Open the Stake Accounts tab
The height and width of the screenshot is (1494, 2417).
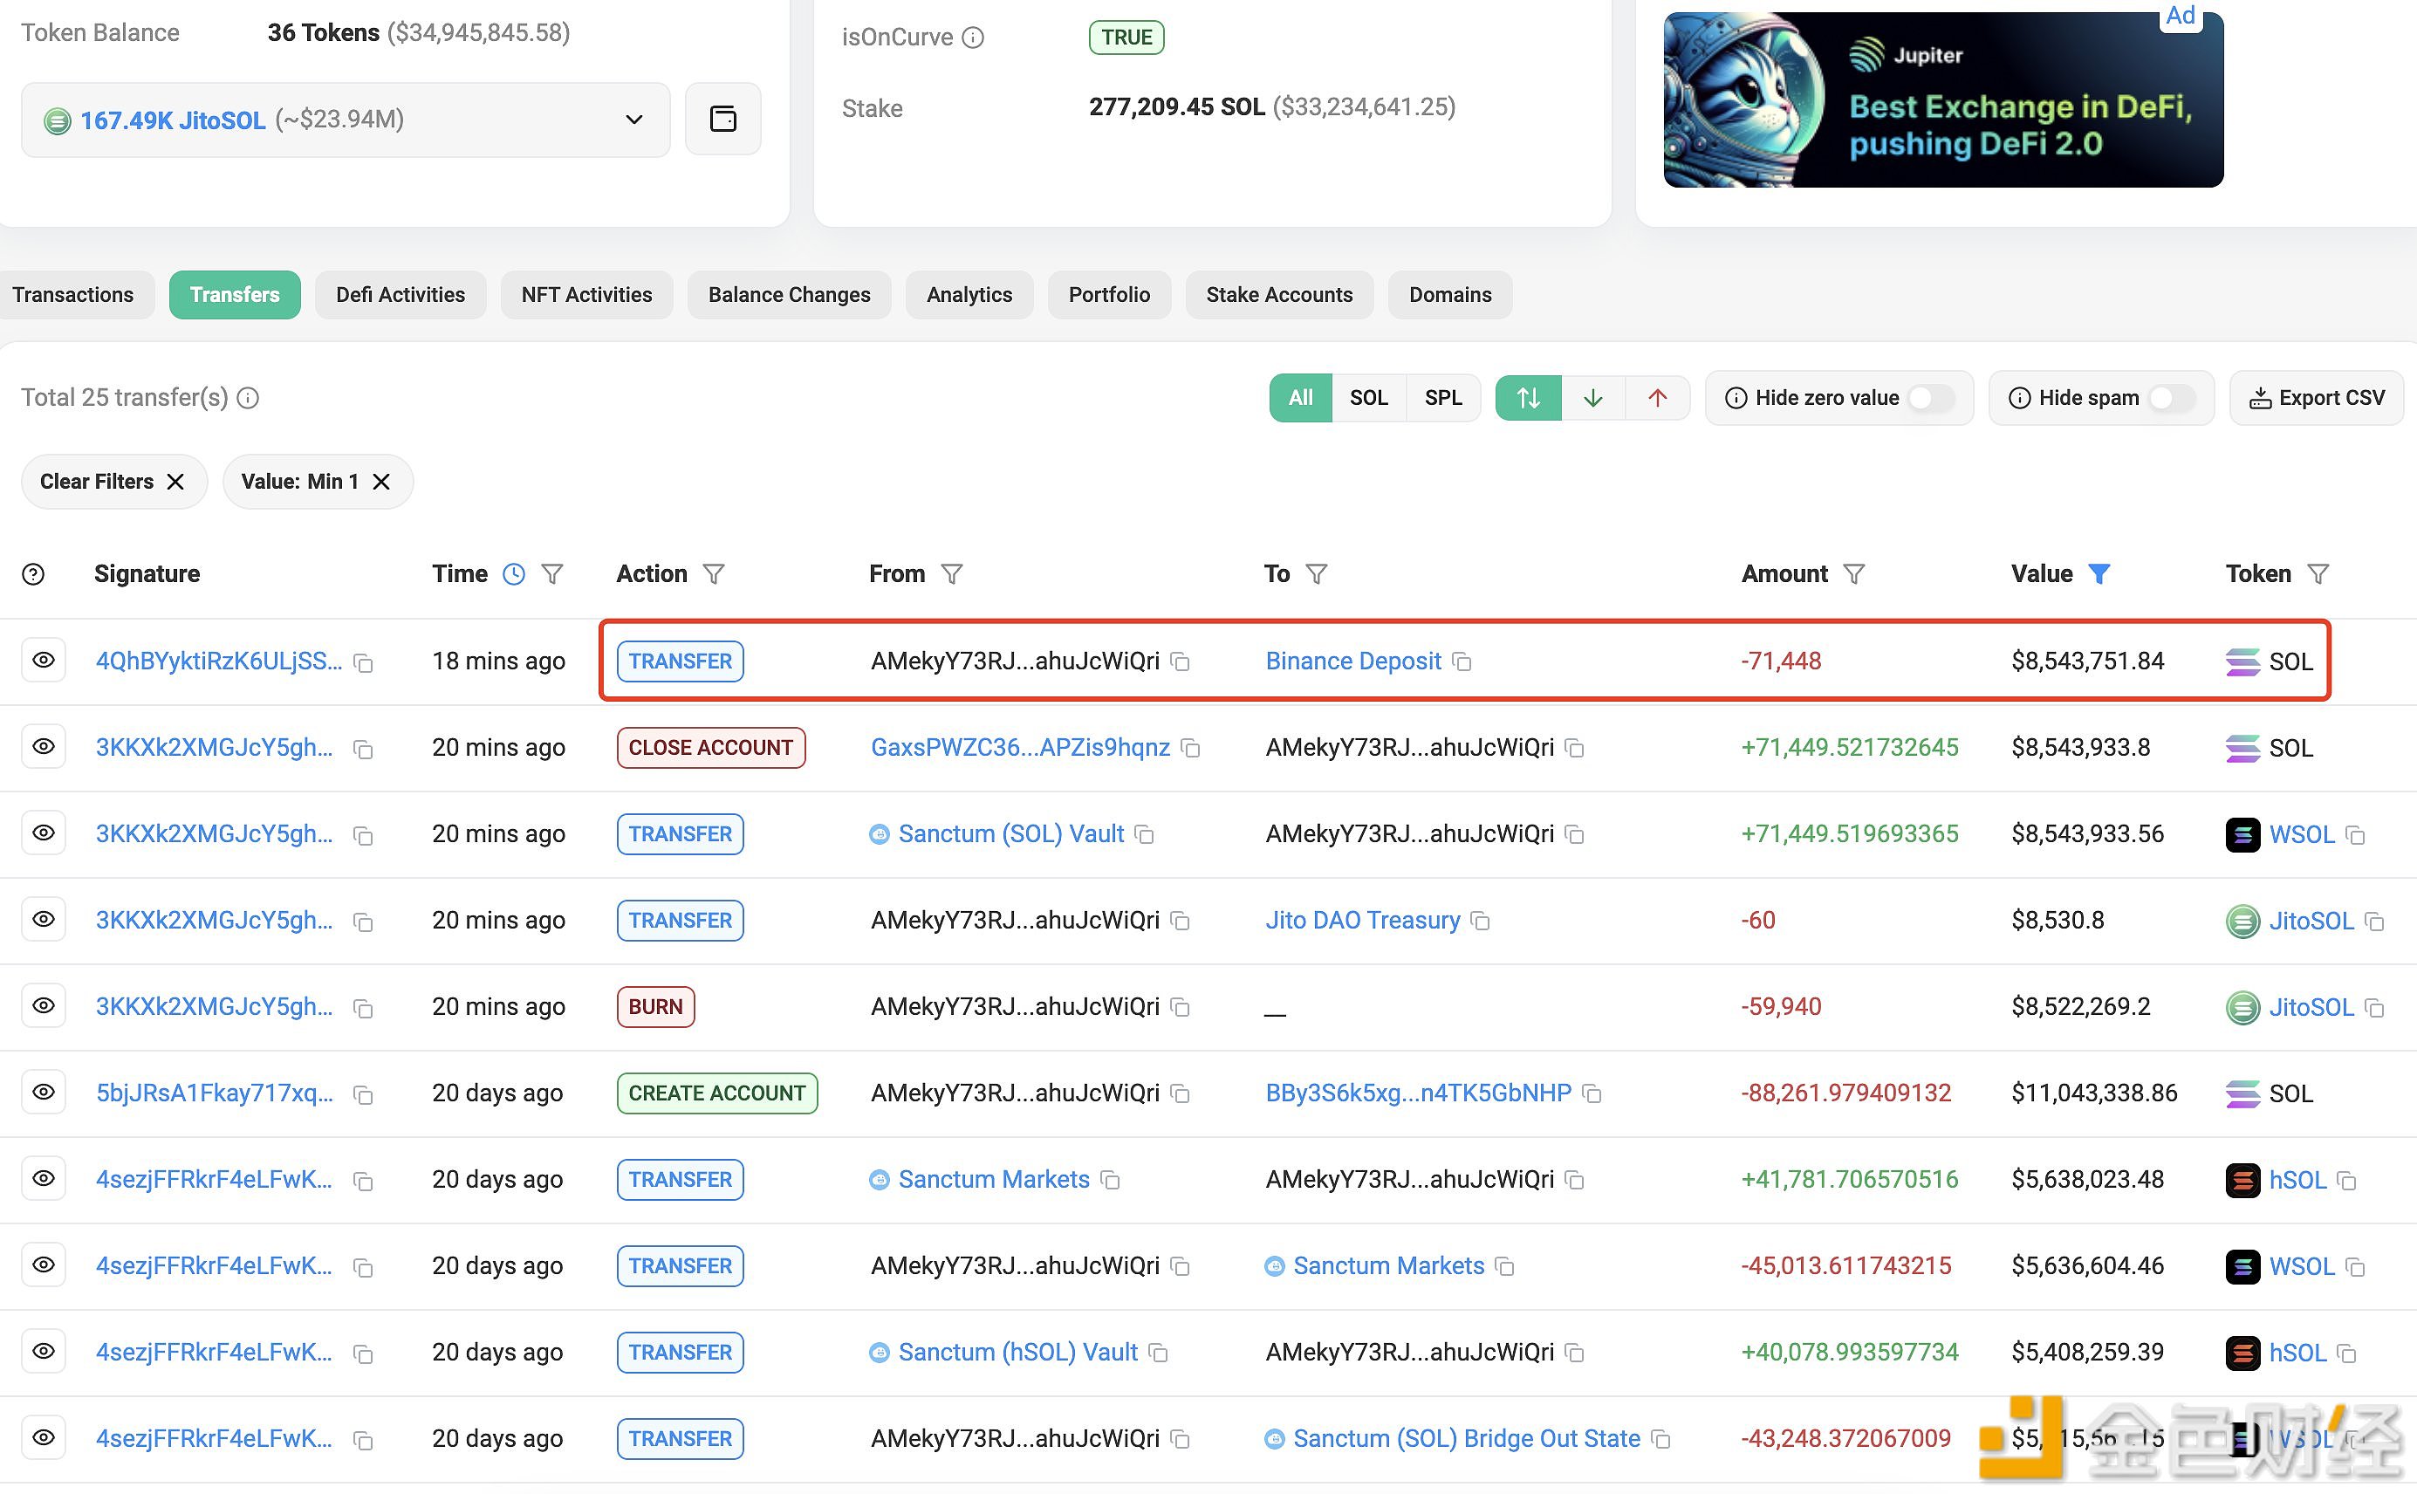tap(1279, 296)
